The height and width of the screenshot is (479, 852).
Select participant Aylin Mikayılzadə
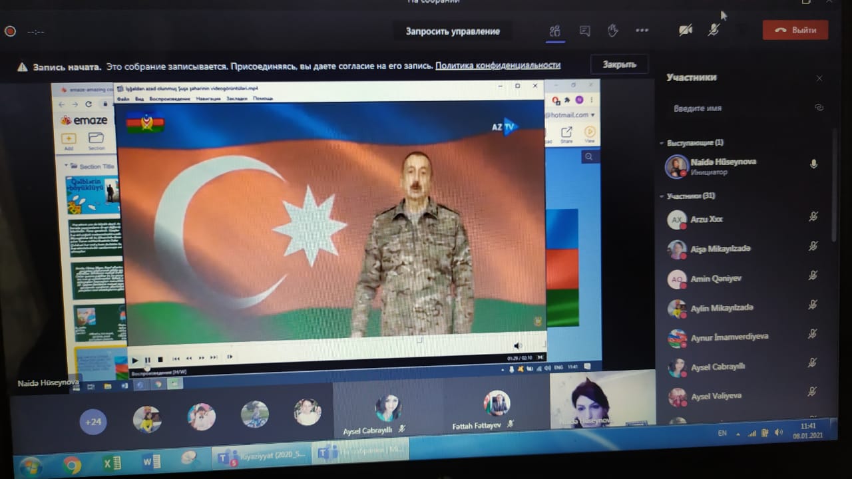tap(742, 308)
